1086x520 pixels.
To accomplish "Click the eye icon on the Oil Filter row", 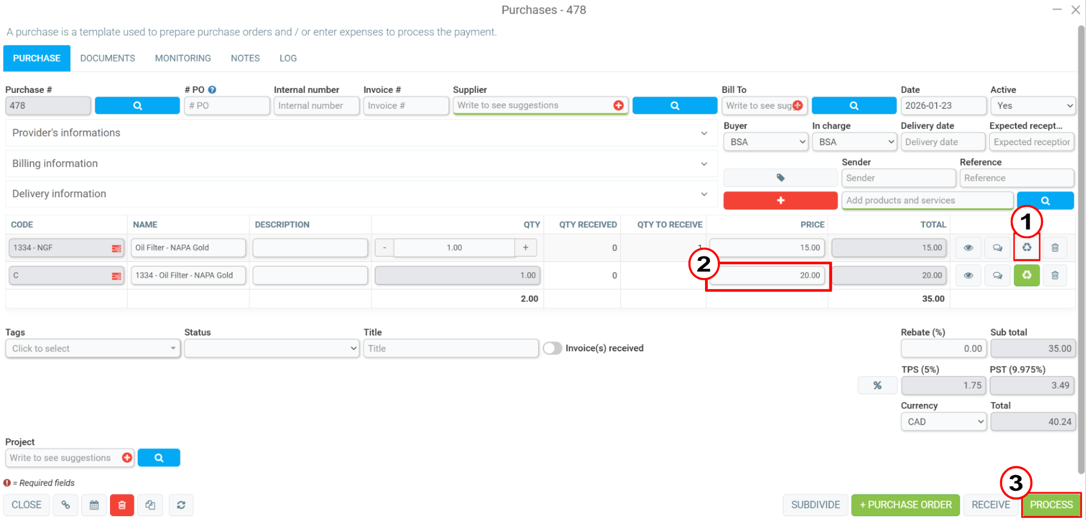I will [x=968, y=248].
